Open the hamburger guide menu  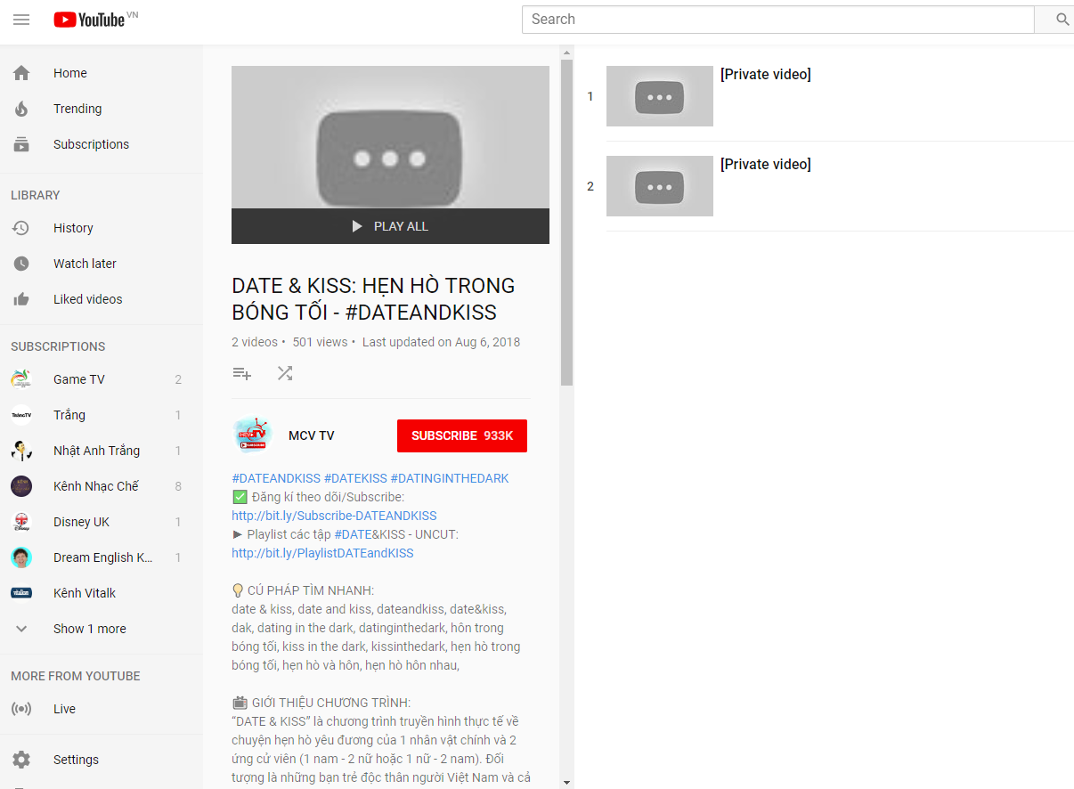21,20
